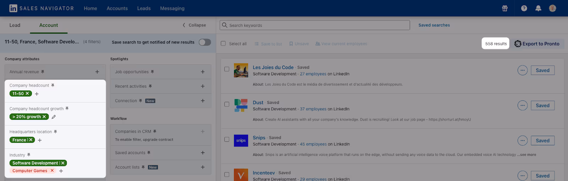This screenshot has width=568, height=181.
Task: Remove the excluded Computer Games filter
Action: [x=52, y=171]
